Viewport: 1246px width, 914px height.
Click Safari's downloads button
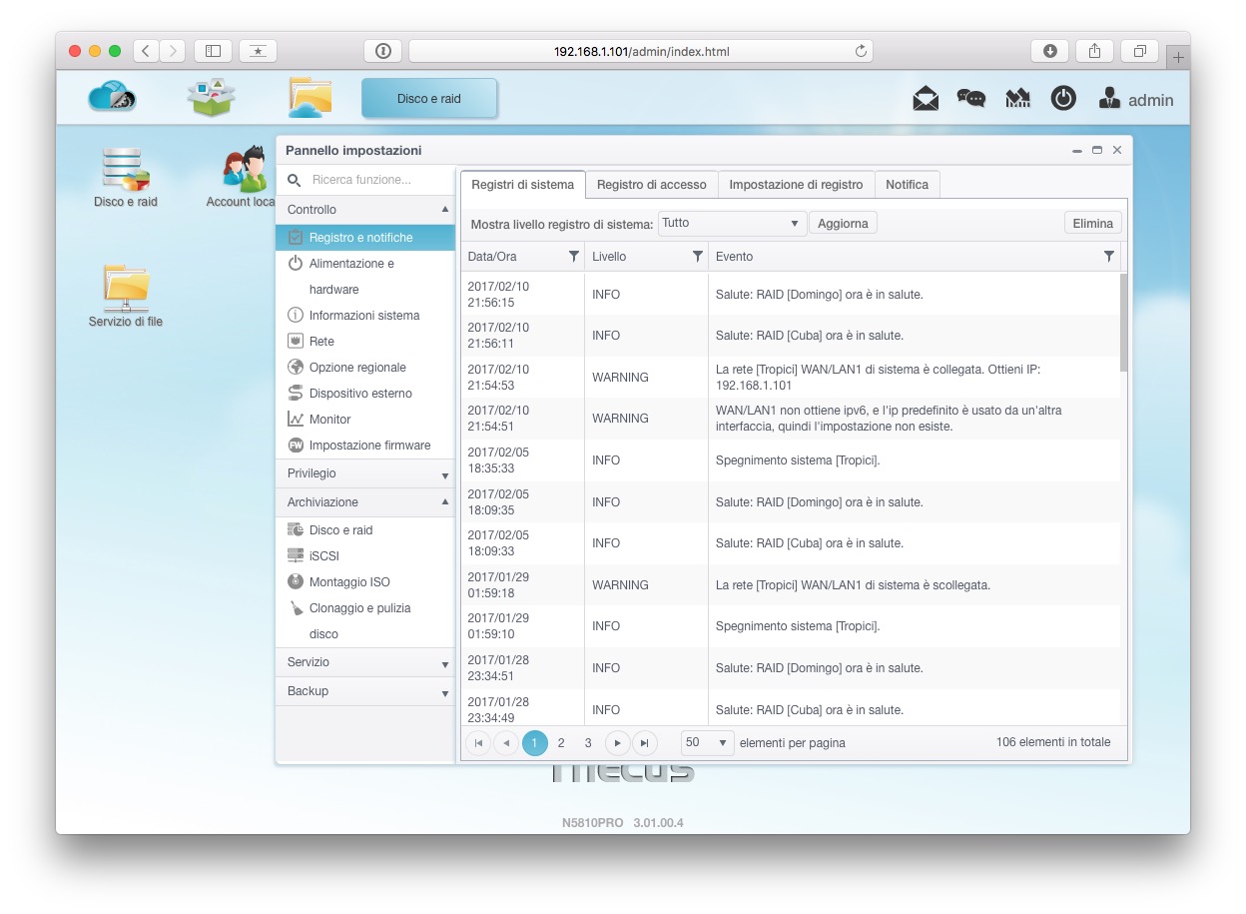(1050, 51)
